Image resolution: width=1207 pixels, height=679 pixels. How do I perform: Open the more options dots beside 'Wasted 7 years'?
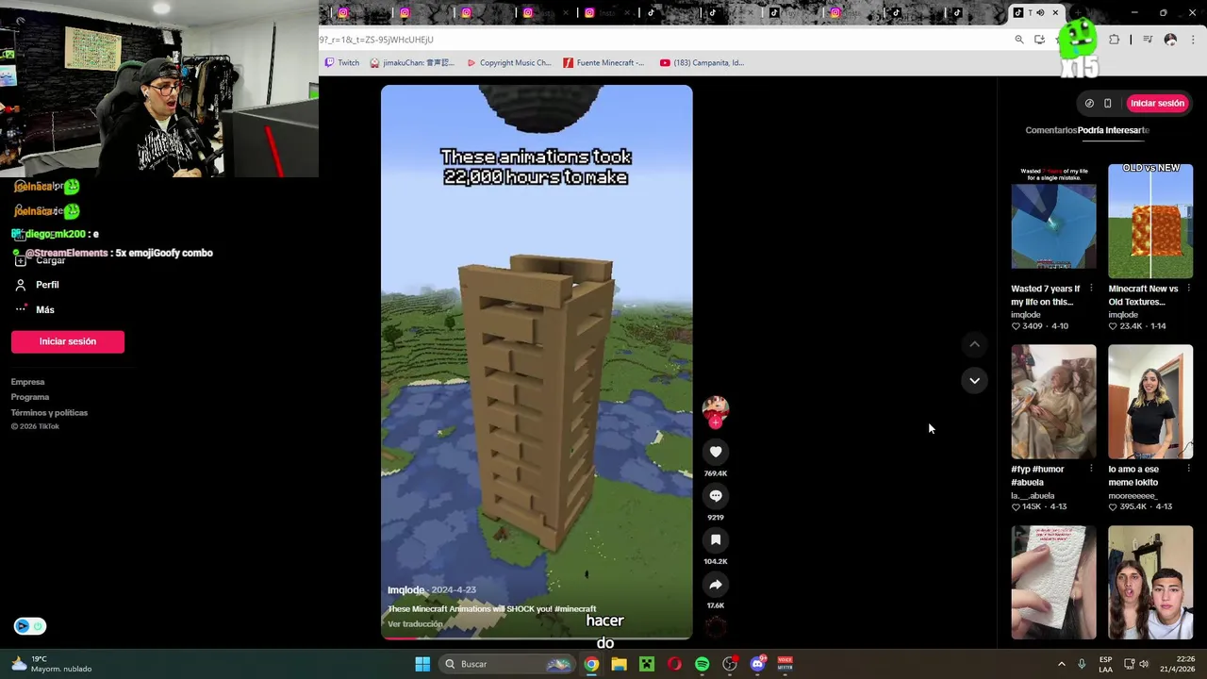click(x=1091, y=289)
